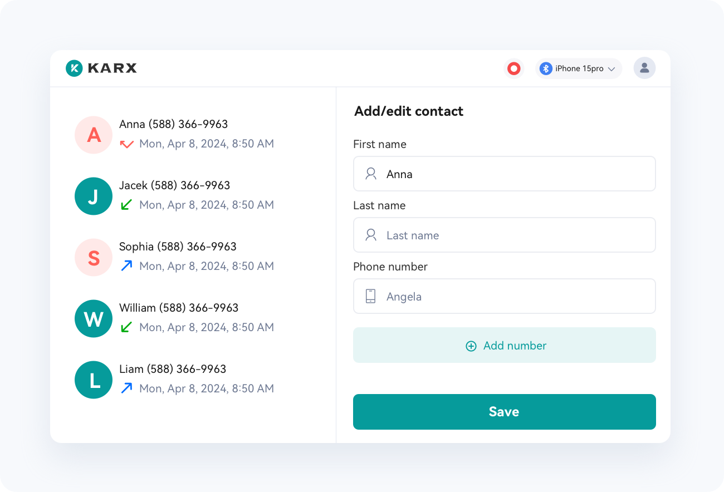This screenshot has width=724, height=492.
Task: Select Liam (588) 366-9963 call entry
Action: (174, 378)
